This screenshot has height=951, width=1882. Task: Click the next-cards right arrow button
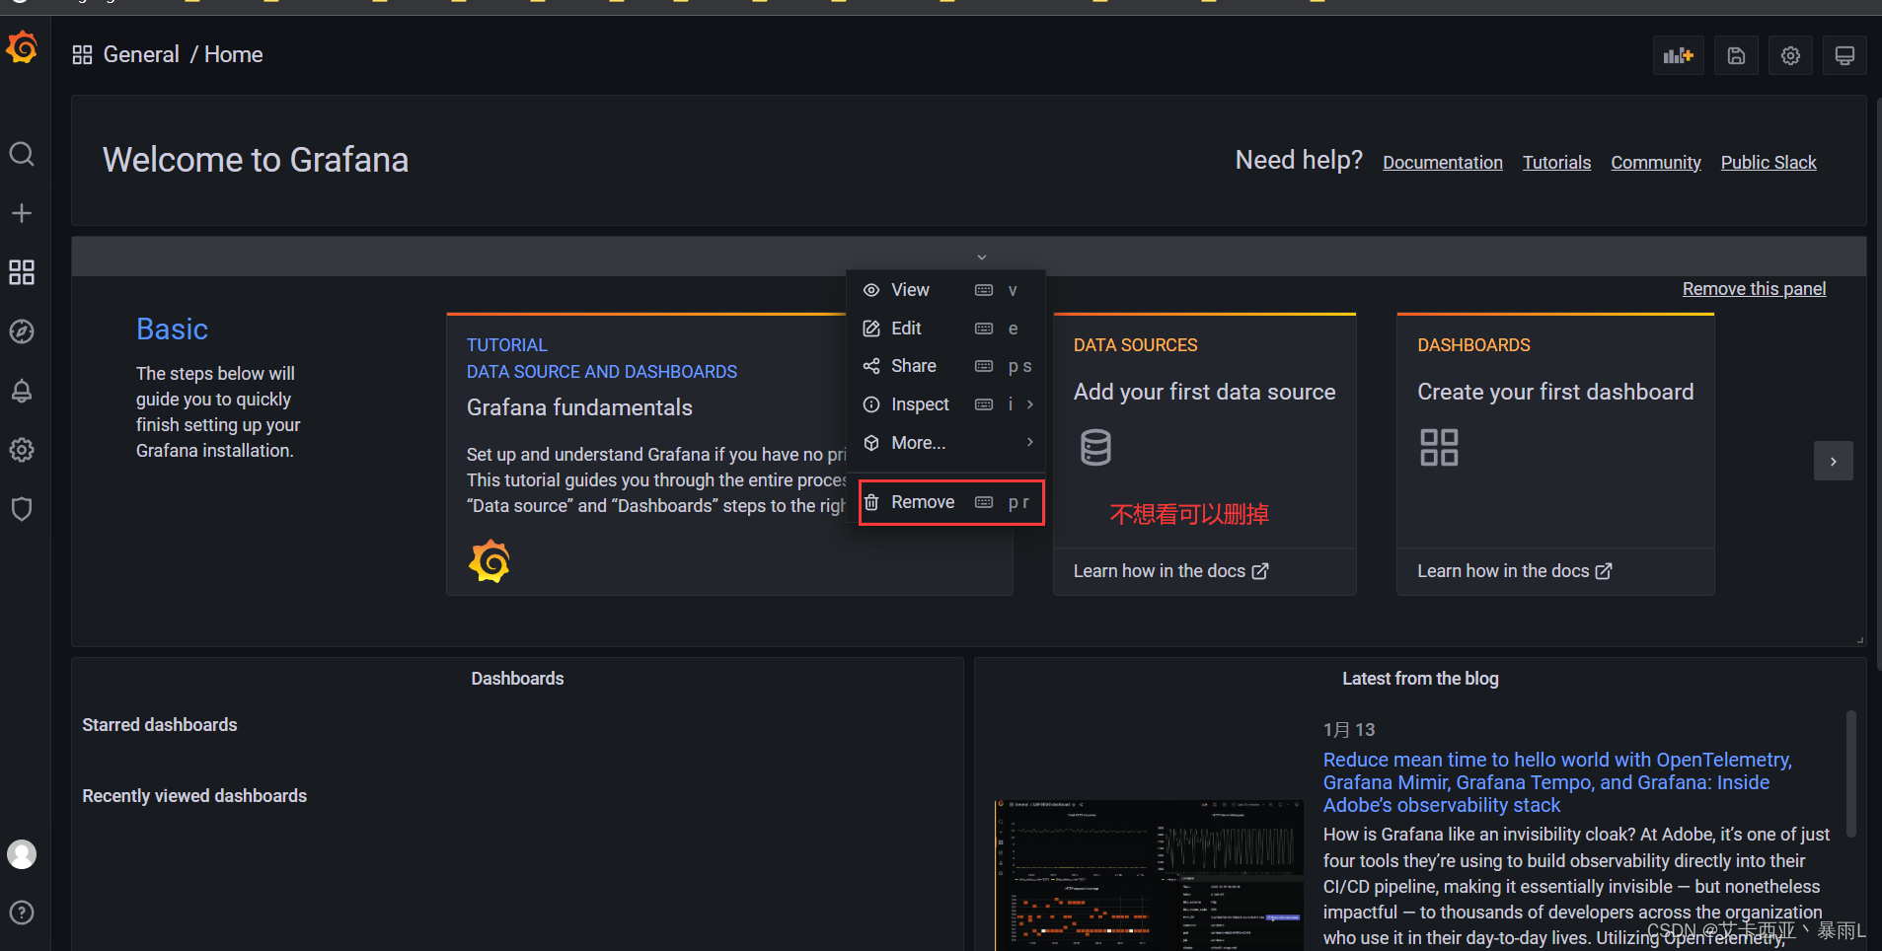tap(1833, 461)
